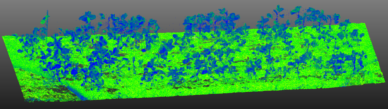Click the dark empty background at bottom-right

(342, 101)
